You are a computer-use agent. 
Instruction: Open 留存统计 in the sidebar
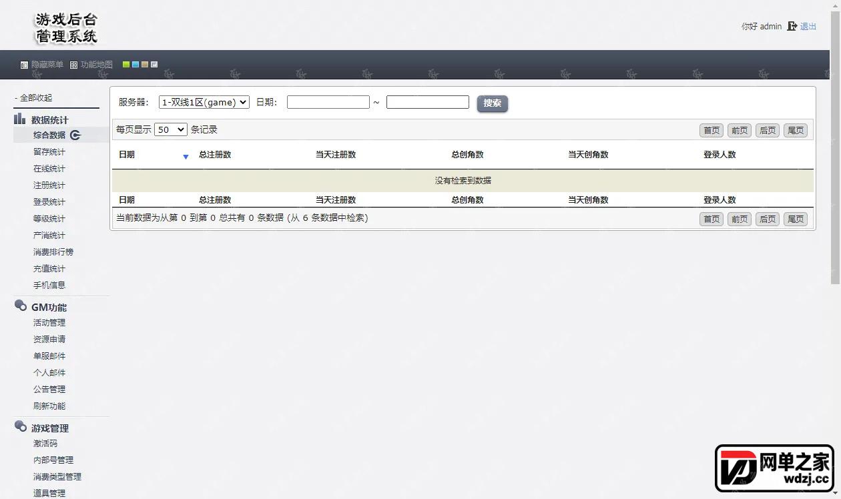pyautogui.click(x=49, y=152)
